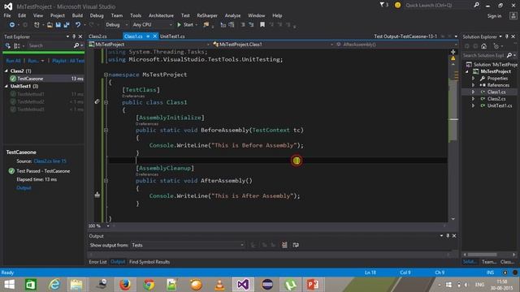520x292 pixels.
Task: Click the Start debugging button
Action: click(x=186, y=25)
